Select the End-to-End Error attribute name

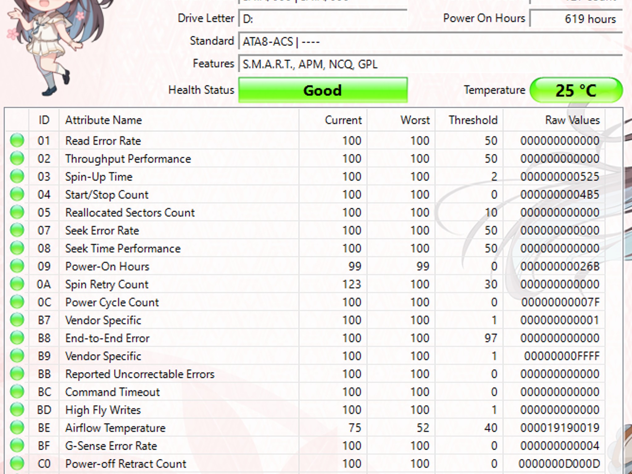(x=107, y=338)
